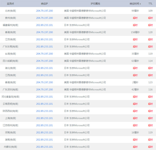Viewport: 156px width, 150px height.
Task: Click the 监测点 column header
Action: coord(10,4)
